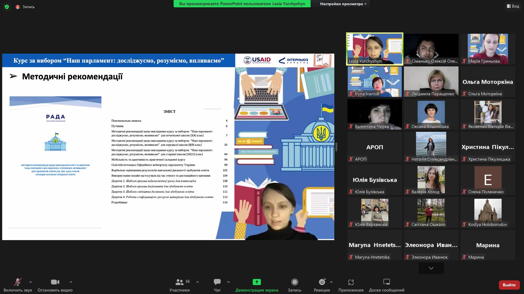Screen dimensions: 524x294
Task: Click muted mic icon on Людмила Паращенко tile
Action: pos(407,94)
